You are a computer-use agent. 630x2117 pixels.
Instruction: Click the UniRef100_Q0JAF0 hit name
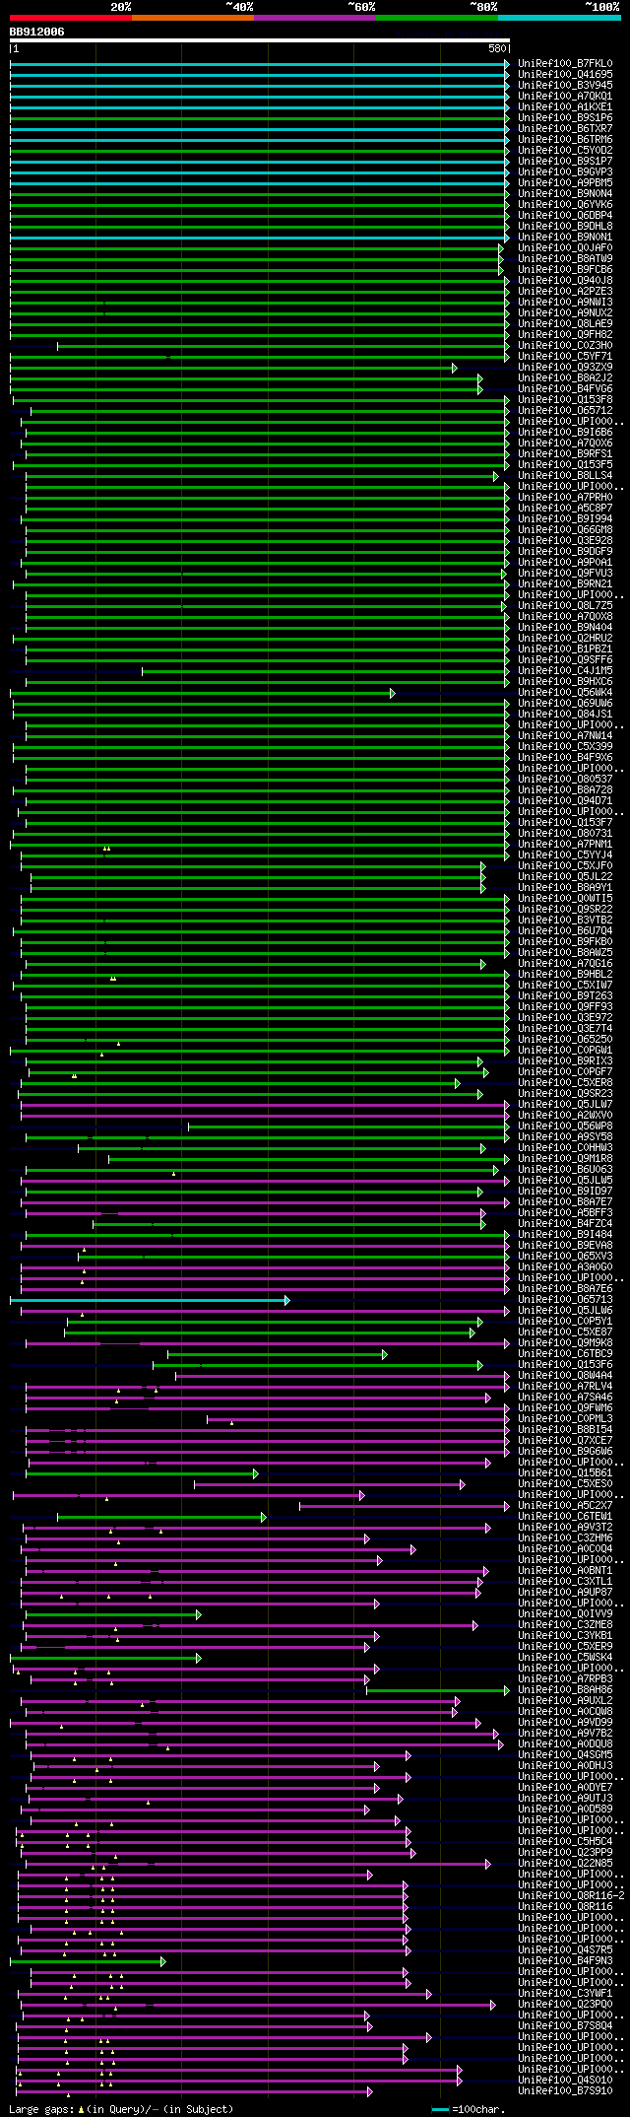tap(565, 248)
